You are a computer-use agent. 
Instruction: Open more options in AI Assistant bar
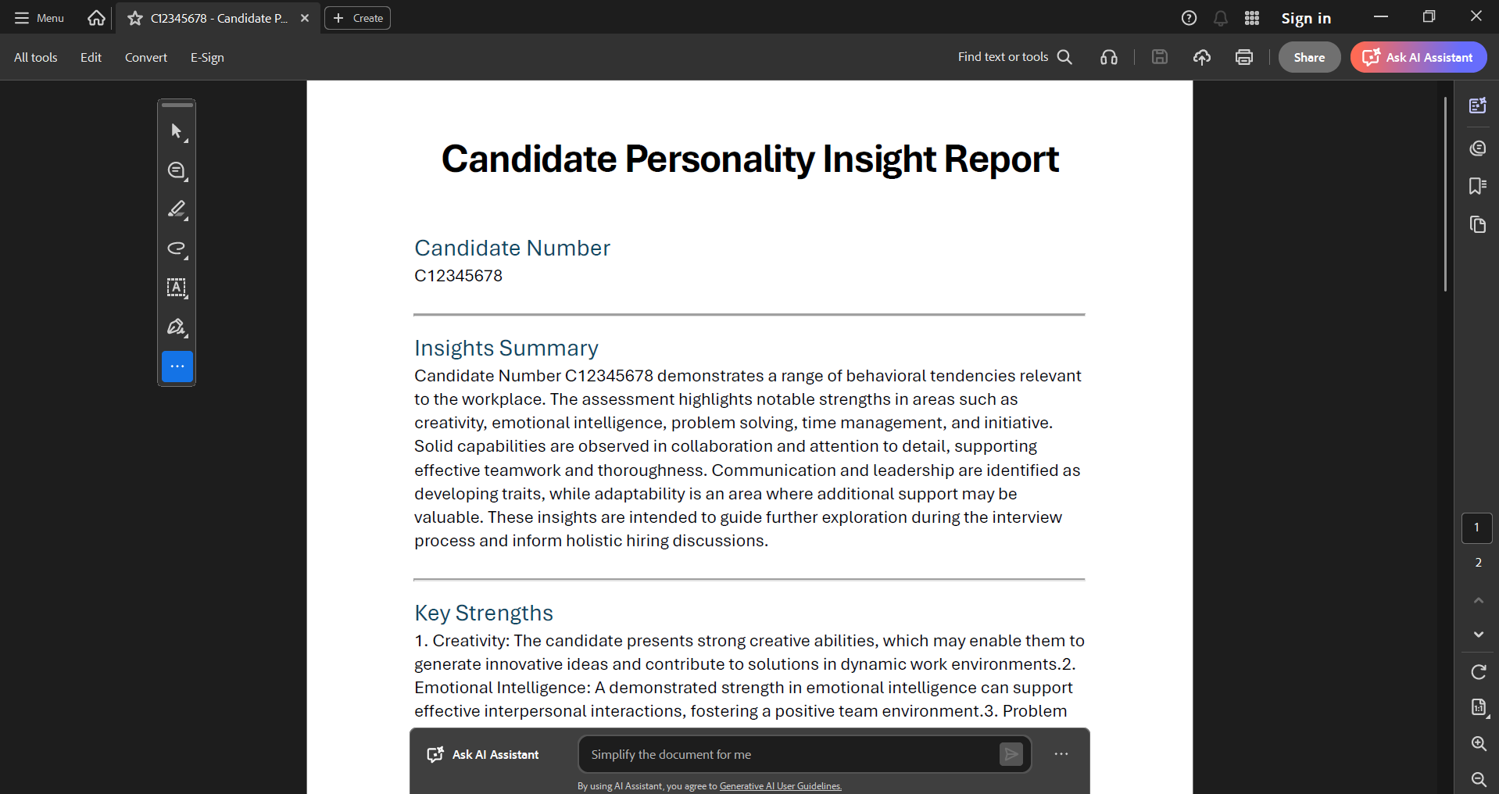pyautogui.click(x=1061, y=754)
